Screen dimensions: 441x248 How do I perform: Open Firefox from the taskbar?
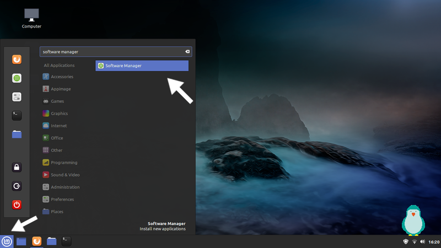tap(36, 241)
